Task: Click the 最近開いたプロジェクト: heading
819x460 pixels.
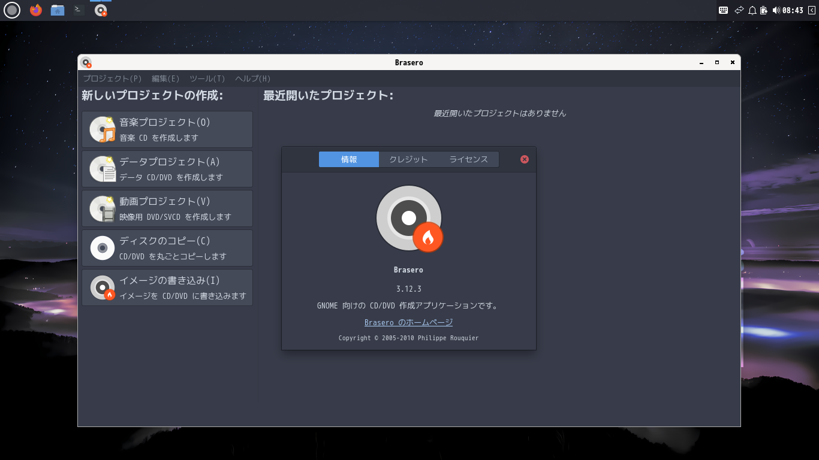Action: point(329,95)
